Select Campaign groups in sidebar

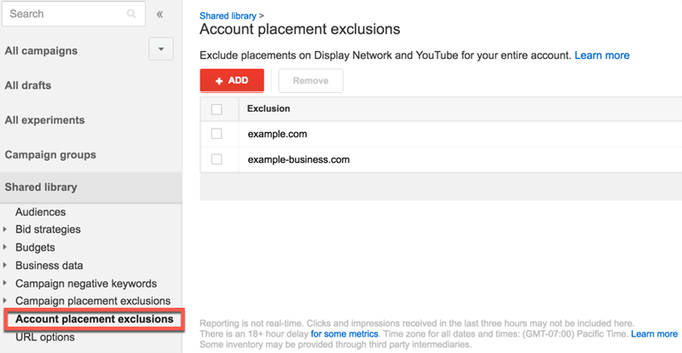pos(50,155)
